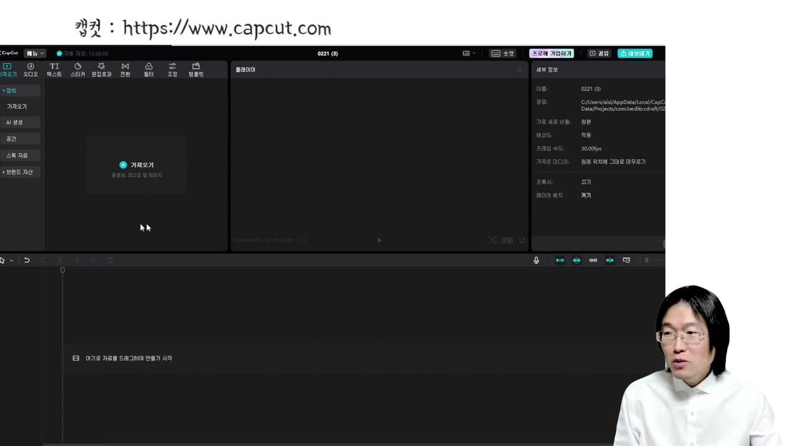Click the green plus 가져오기 import button

click(136, 165)
